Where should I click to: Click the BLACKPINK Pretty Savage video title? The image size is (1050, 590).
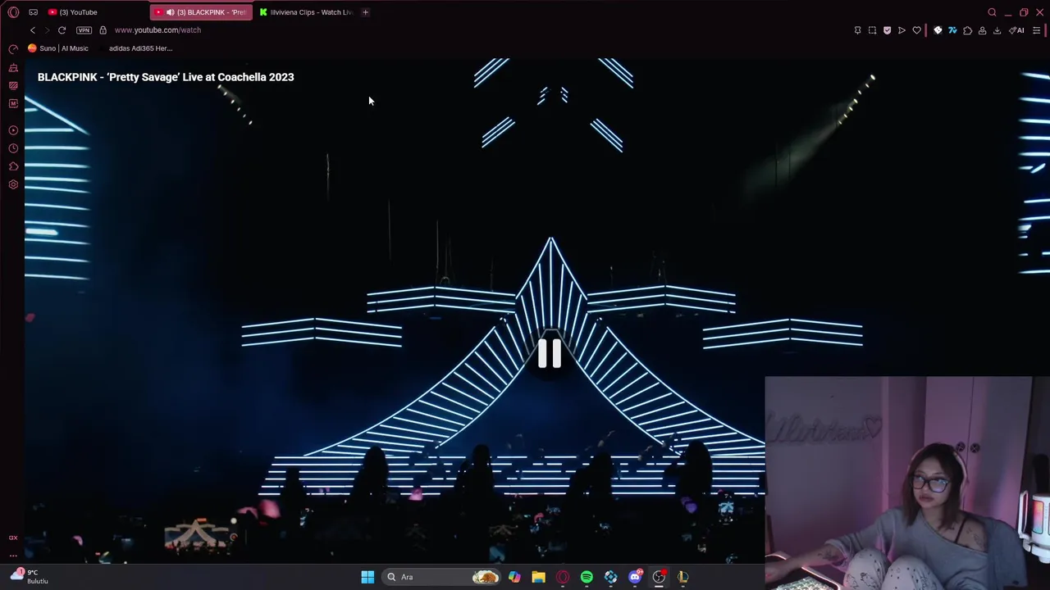[x=166, y=77]
